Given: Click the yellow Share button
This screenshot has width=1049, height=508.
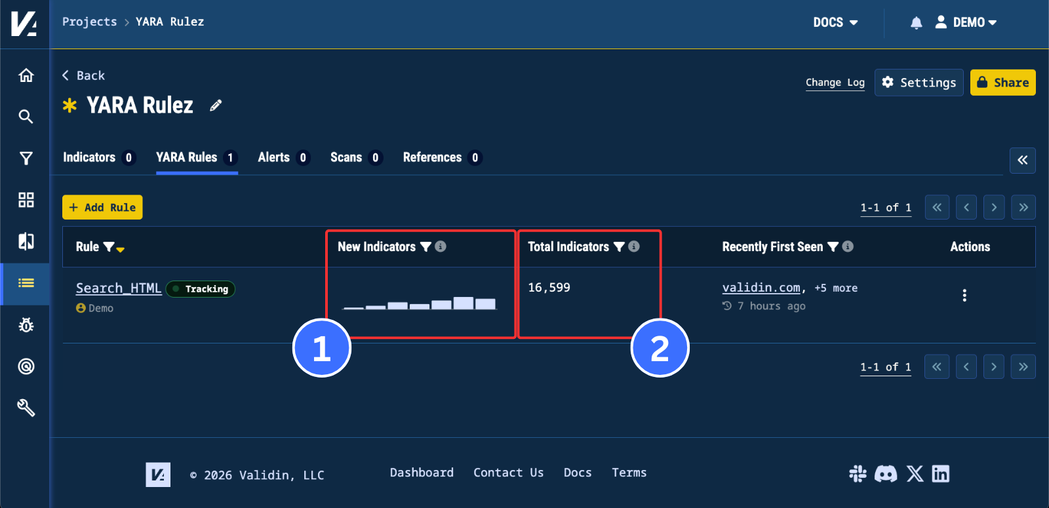Looking at the screenshot, I should pos(1003,83).
